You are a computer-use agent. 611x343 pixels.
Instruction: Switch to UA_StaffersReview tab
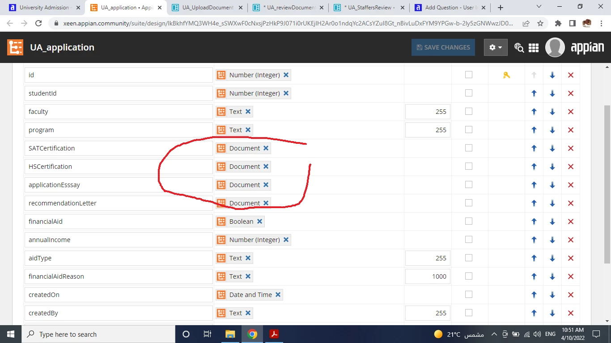[369, 8]
